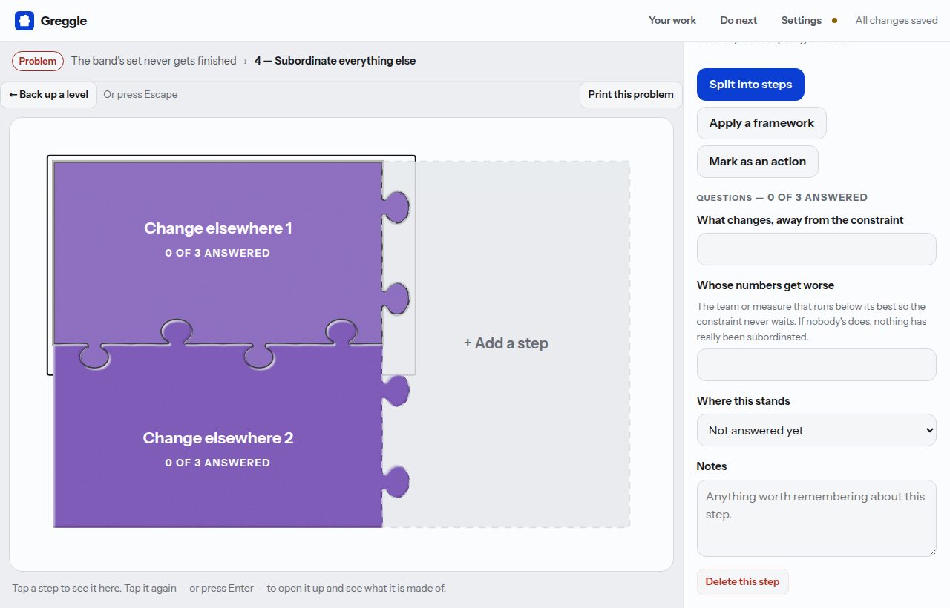
Task: Click Delete this step button
Action: [742, 582]
